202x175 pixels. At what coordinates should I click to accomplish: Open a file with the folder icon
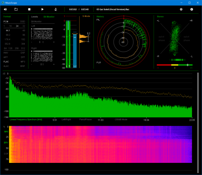(16, 9)
